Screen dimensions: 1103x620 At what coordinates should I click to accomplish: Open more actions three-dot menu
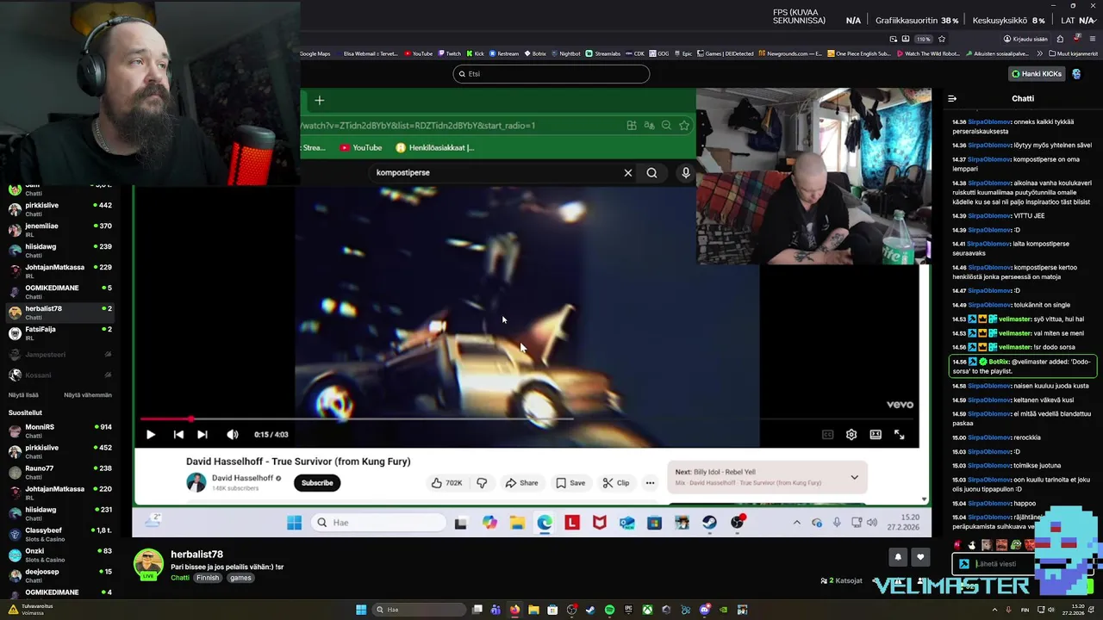coord(651,483)
